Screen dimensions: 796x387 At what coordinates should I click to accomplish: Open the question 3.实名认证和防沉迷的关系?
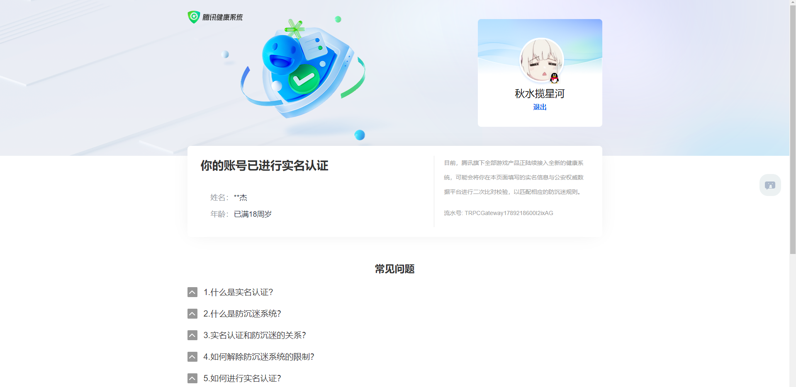255,335
